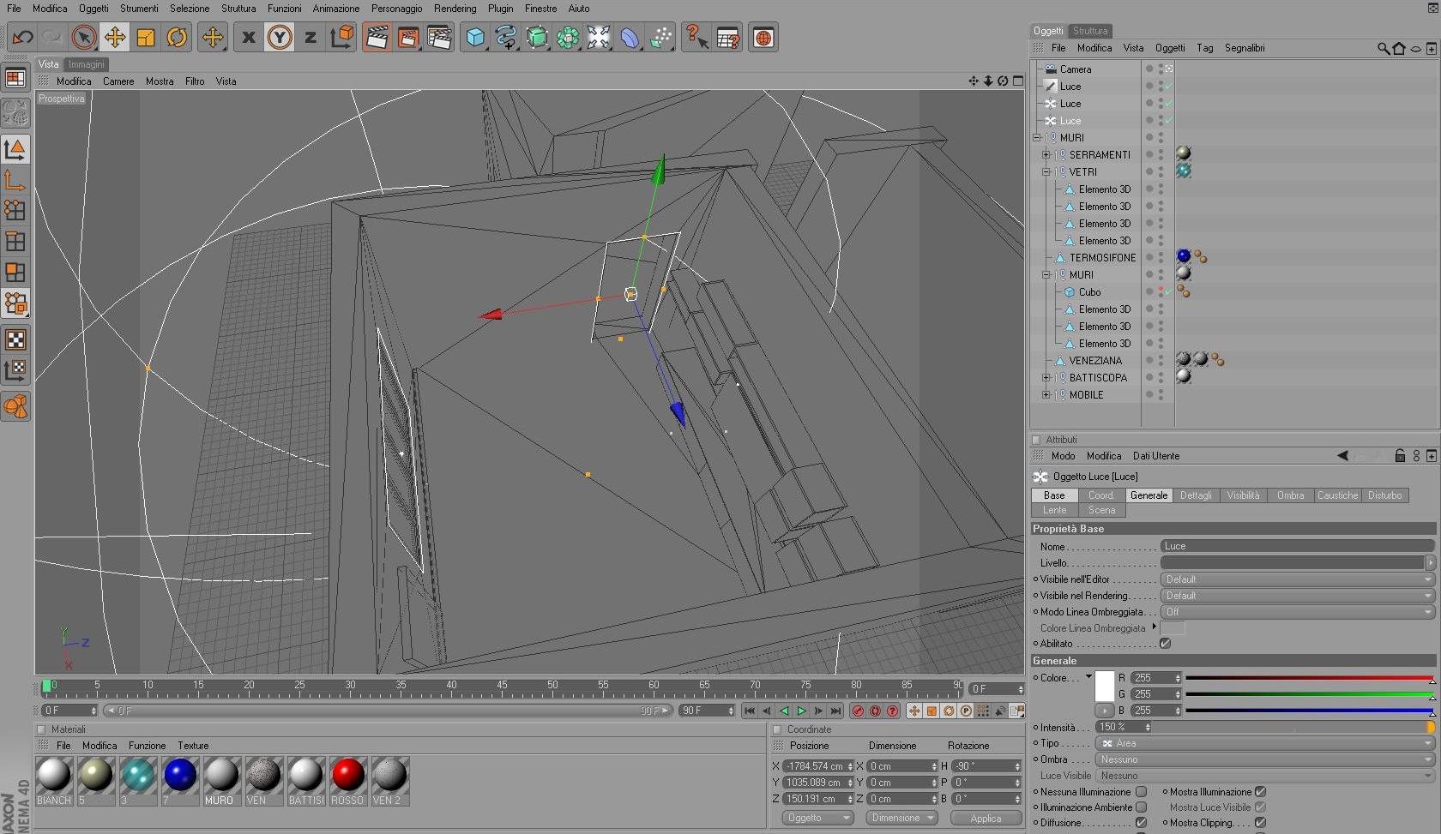Toggle the Abilitato checkbox
The height and width of the screenshot is (834, 1441).
[x=1165, y=643]
